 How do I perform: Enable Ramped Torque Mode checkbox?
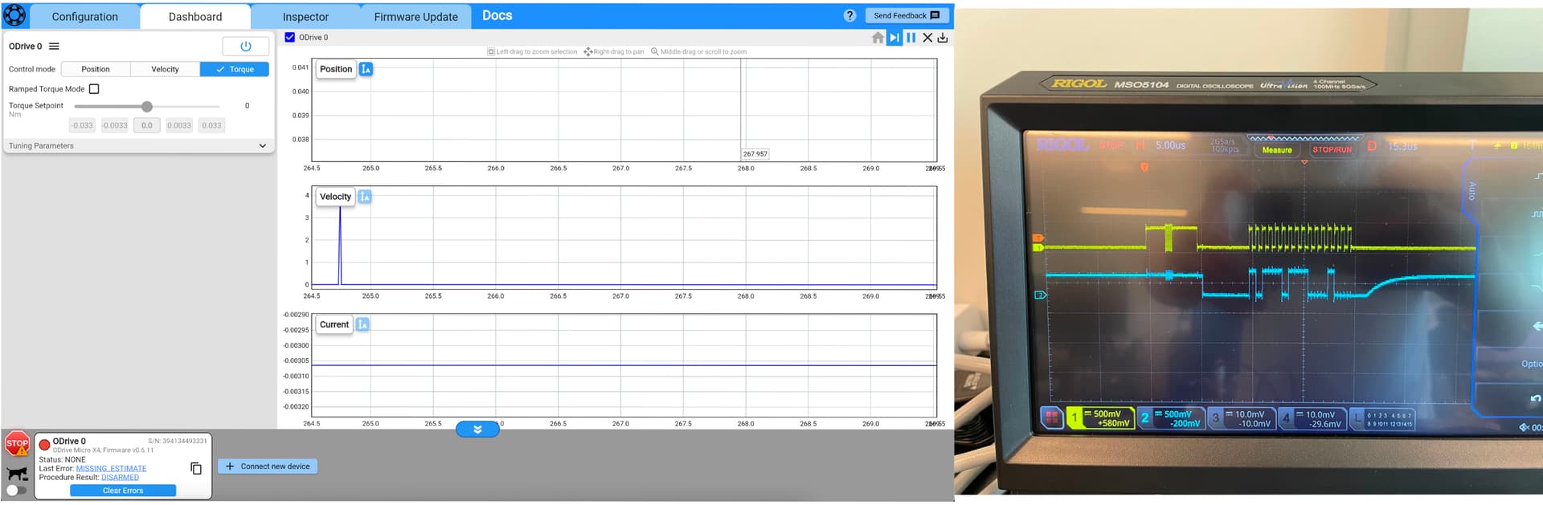coord(94,89)
